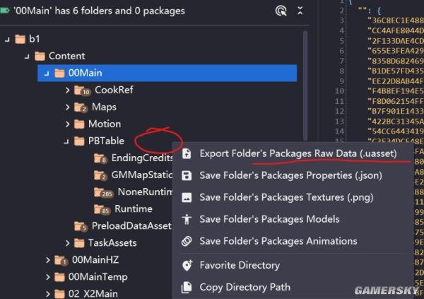Click the floppy disk icon beside Properties (.json)
The width and height of the screenshot is (424, 299).
[x=187, y=175]
